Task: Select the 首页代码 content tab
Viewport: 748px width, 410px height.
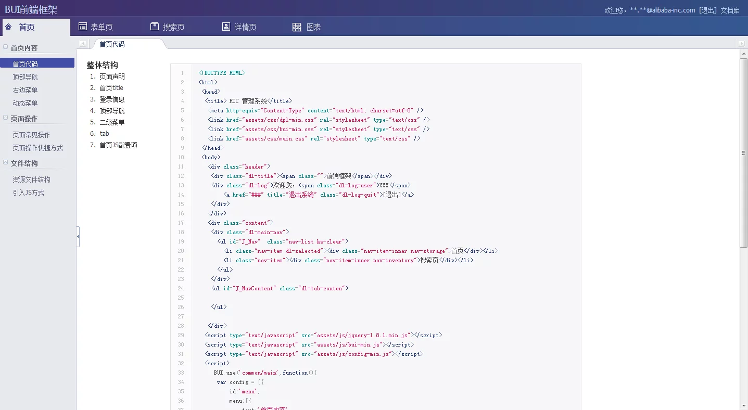Action: (x=112, y=44)
